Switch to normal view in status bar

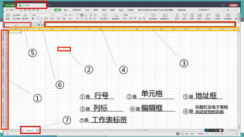coord(178,134)
